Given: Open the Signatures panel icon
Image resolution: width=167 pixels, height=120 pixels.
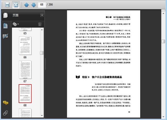Looking at the screenshot, I should click(5, 36).
